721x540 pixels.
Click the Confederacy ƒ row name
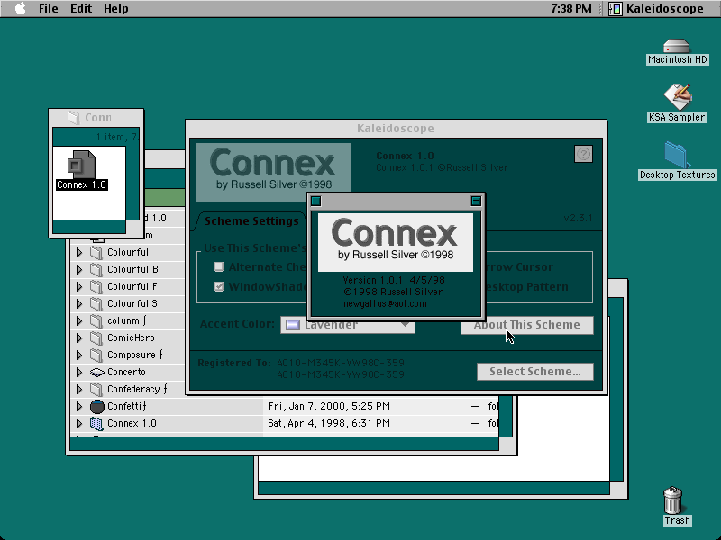click(x=137, y=390)
